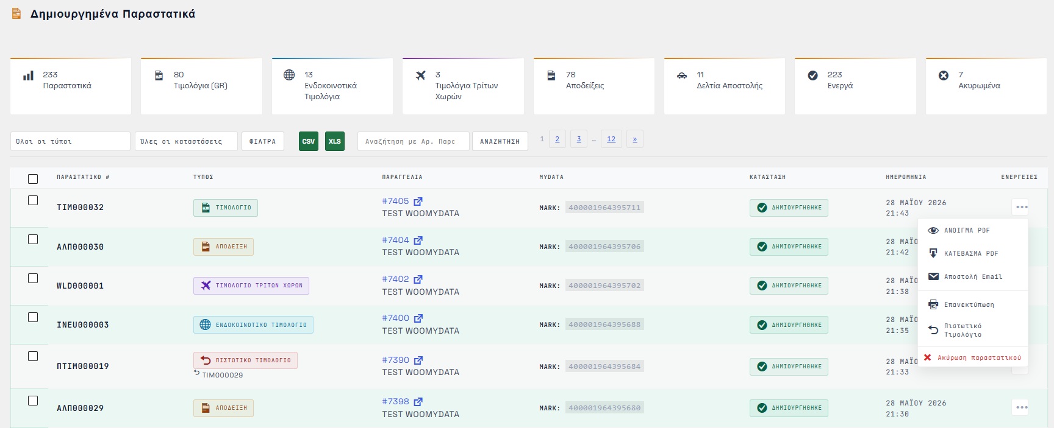Select ΚΑΤΕΒΑΣΜΑ PDF from the actions menu

(972, 253)
